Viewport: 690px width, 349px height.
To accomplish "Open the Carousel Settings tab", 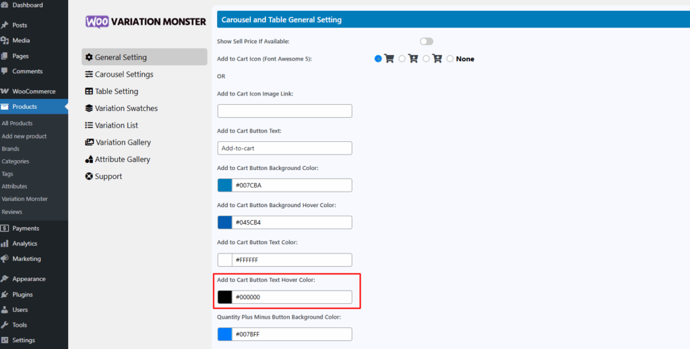I will [144, 74].
